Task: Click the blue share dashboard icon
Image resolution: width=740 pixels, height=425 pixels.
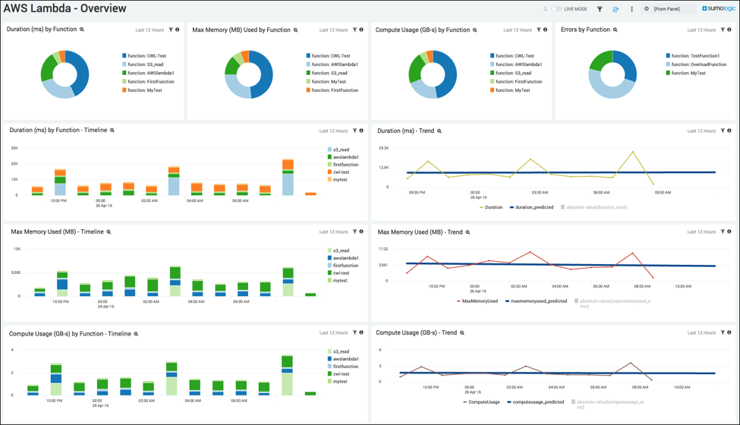Action: [x=616, y=9]
